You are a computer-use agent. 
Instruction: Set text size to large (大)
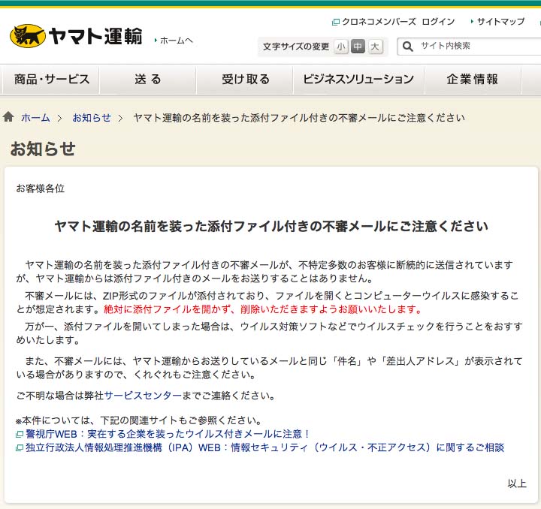click(375, 47)
